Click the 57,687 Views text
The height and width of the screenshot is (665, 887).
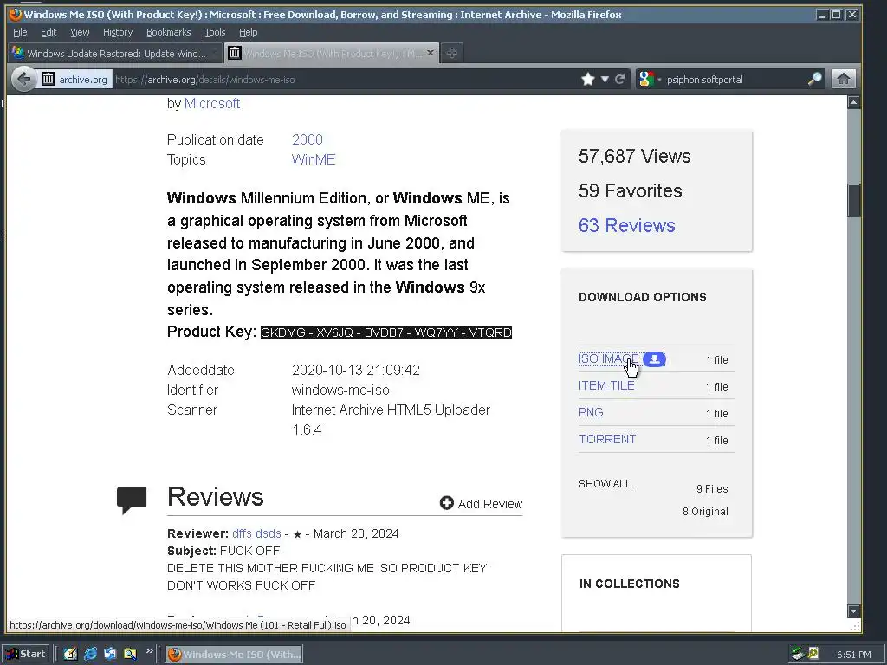click(635, 156)
